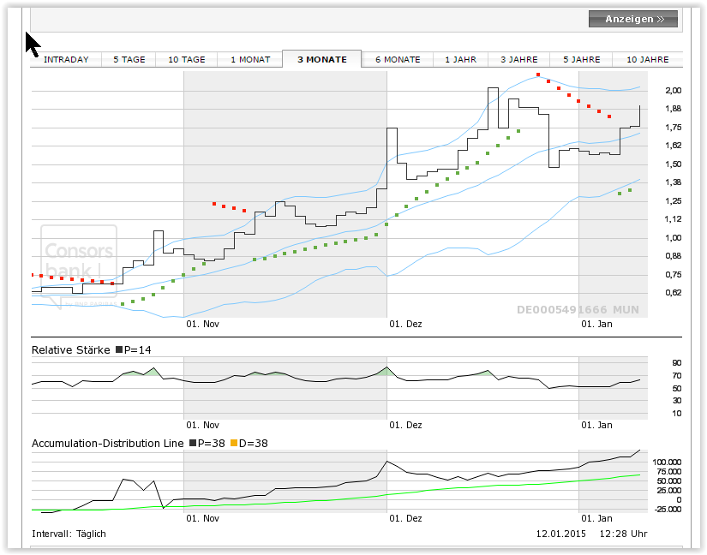Image resolution: width=707 pixels, height=555 pixels.
Task: Show the 1 MONAT chart view
Action: click(250, 59)
